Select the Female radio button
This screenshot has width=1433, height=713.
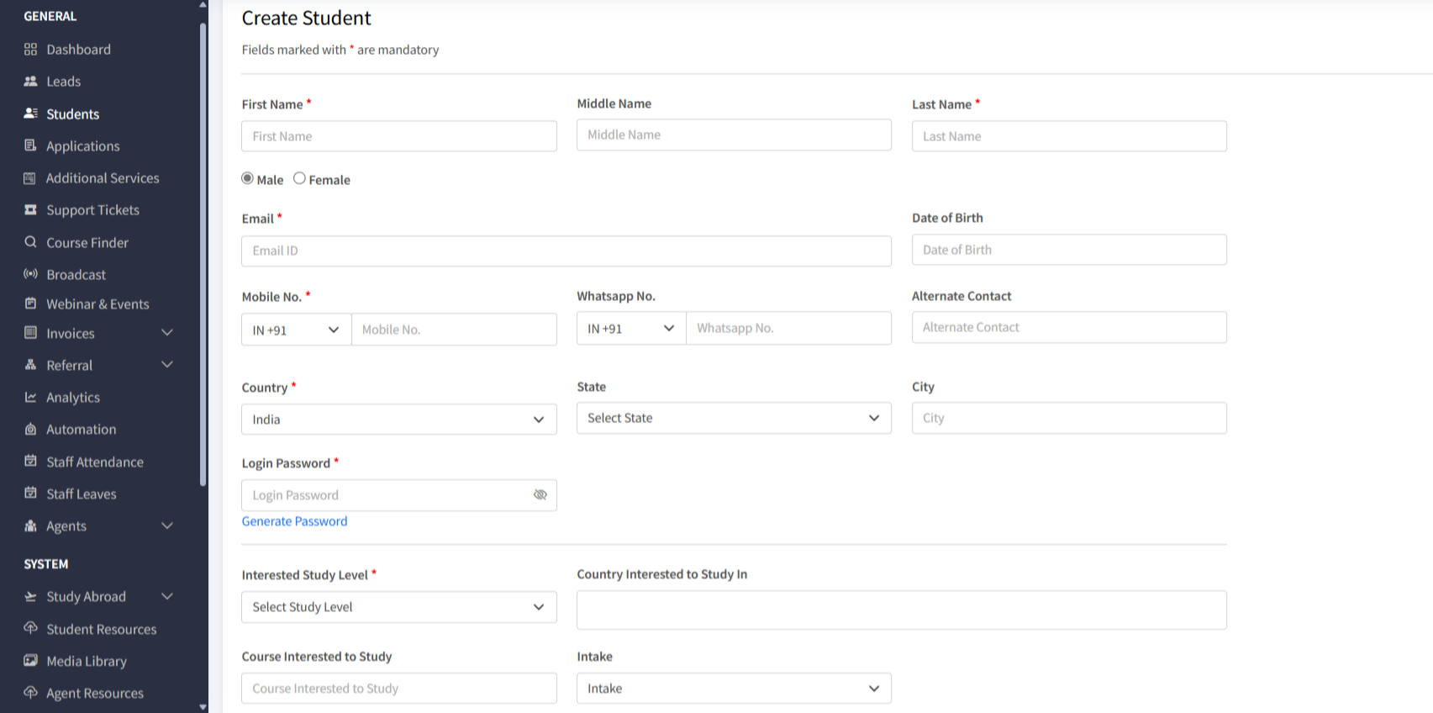point(299,178)
